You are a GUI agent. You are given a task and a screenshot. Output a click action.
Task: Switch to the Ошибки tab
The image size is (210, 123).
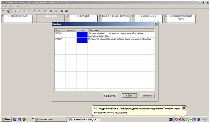click(49, 19)
